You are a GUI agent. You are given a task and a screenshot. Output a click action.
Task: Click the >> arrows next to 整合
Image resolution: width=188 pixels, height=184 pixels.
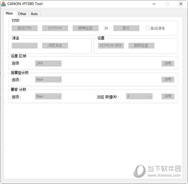(x=106, y=28)
